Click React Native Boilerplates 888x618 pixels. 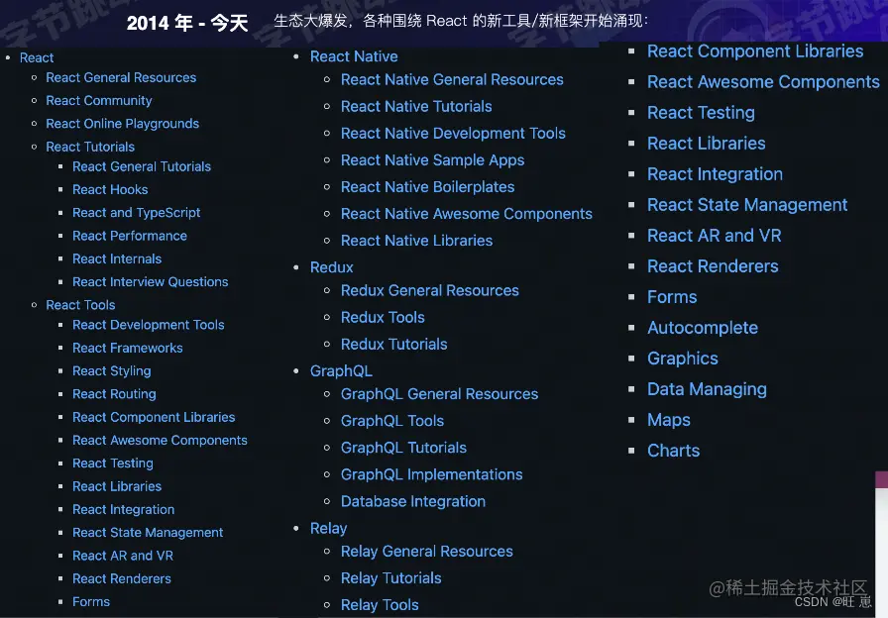[427, 187]
